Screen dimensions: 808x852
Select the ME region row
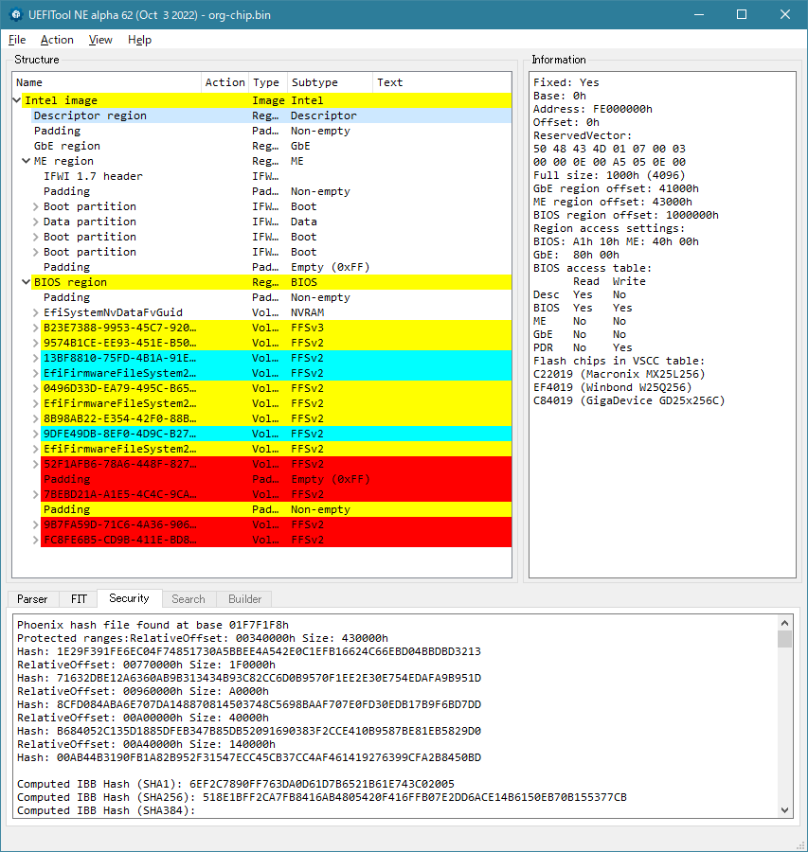[x=271, y=161]
